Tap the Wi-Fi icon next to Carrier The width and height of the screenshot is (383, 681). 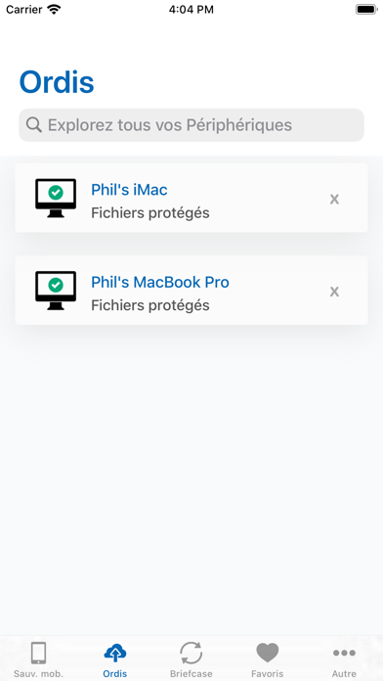(x=54, y=9)
